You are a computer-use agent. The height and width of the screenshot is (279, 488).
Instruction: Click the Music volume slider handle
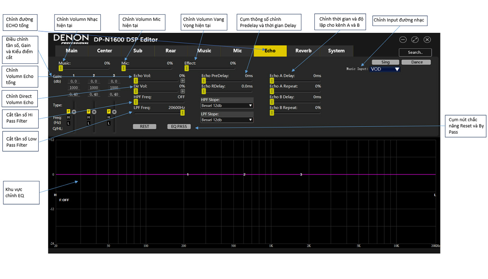coord(61,68)
